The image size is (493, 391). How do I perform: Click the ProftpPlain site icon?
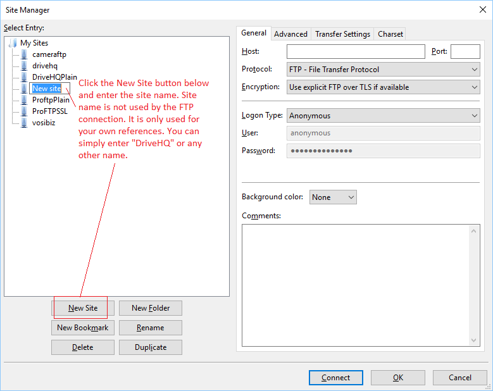tap(25, 100)
